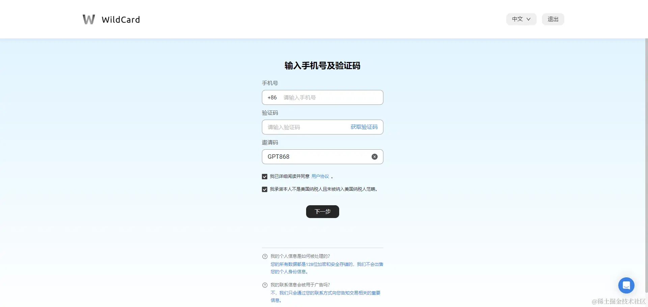The image size is (648, 307).
Task: Click the FAQ question 我的联系信息会被用于广告吗?
Action: pyautogui.click(x=300, y=285)
